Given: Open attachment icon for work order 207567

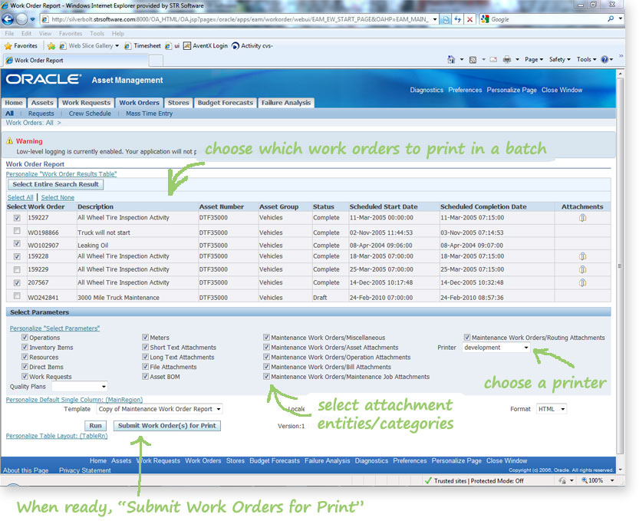Looking at the screenshot, I should (582, 282).
